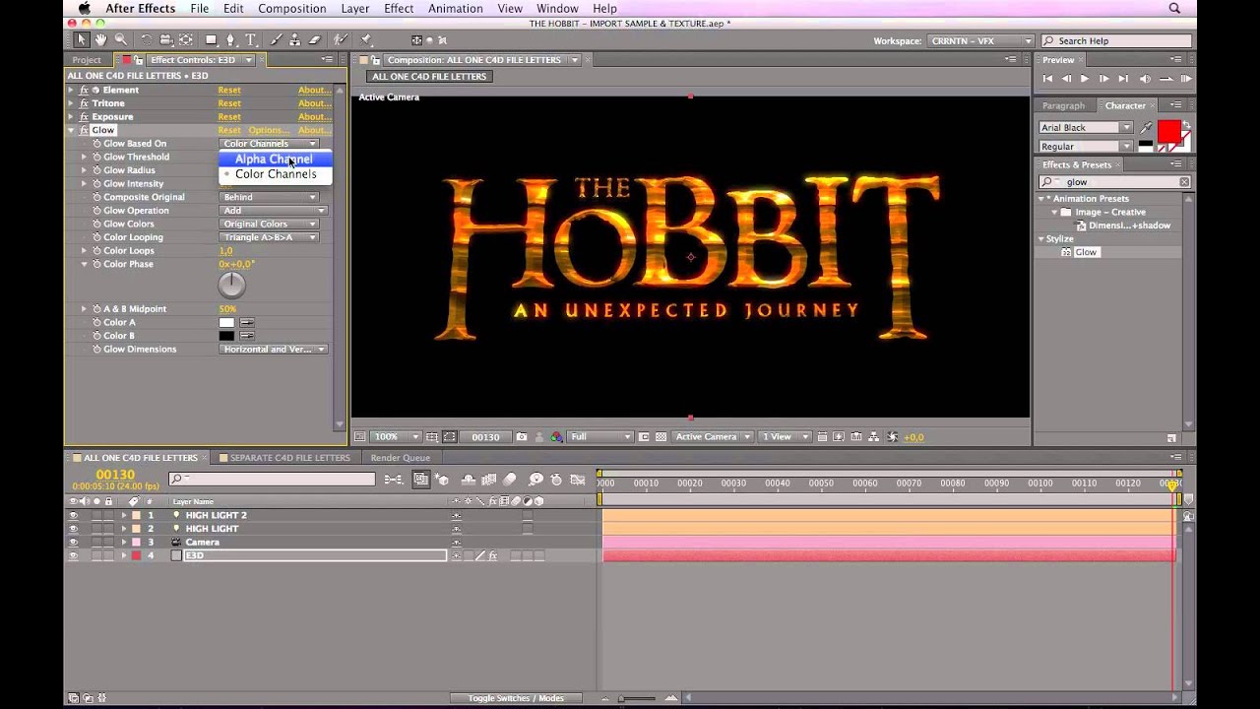Select the Type tool
The height and width of the screenshot is (709, 1260).
251,40
